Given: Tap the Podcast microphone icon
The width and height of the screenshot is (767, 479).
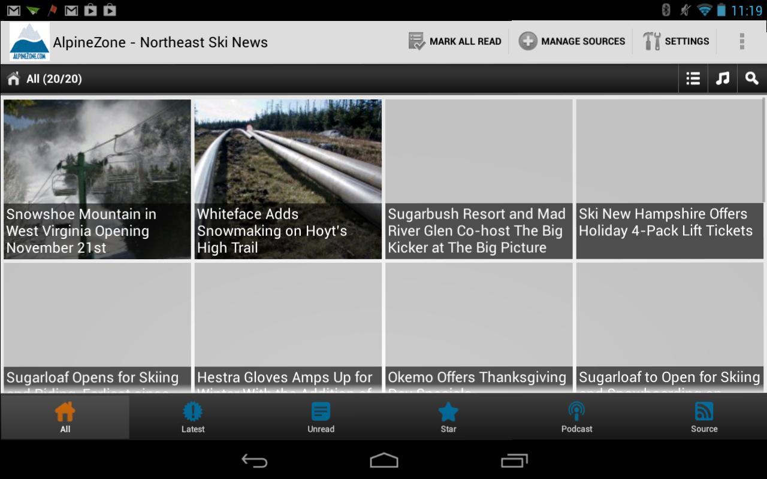Looking at the screenshot, I should [x=576, y=416].
